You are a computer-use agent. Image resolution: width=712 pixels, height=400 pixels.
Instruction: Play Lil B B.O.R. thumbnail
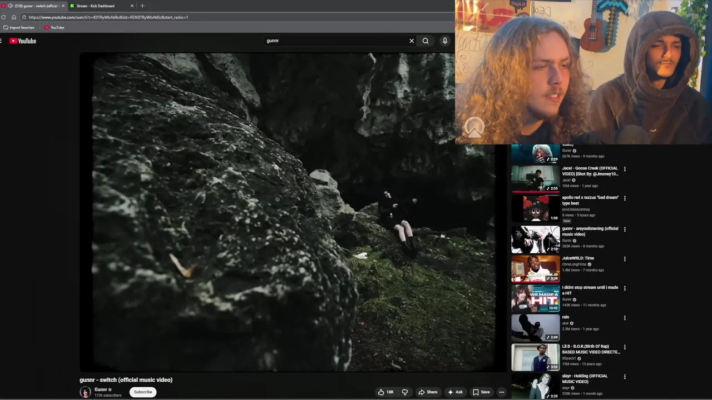click(535, 357)
